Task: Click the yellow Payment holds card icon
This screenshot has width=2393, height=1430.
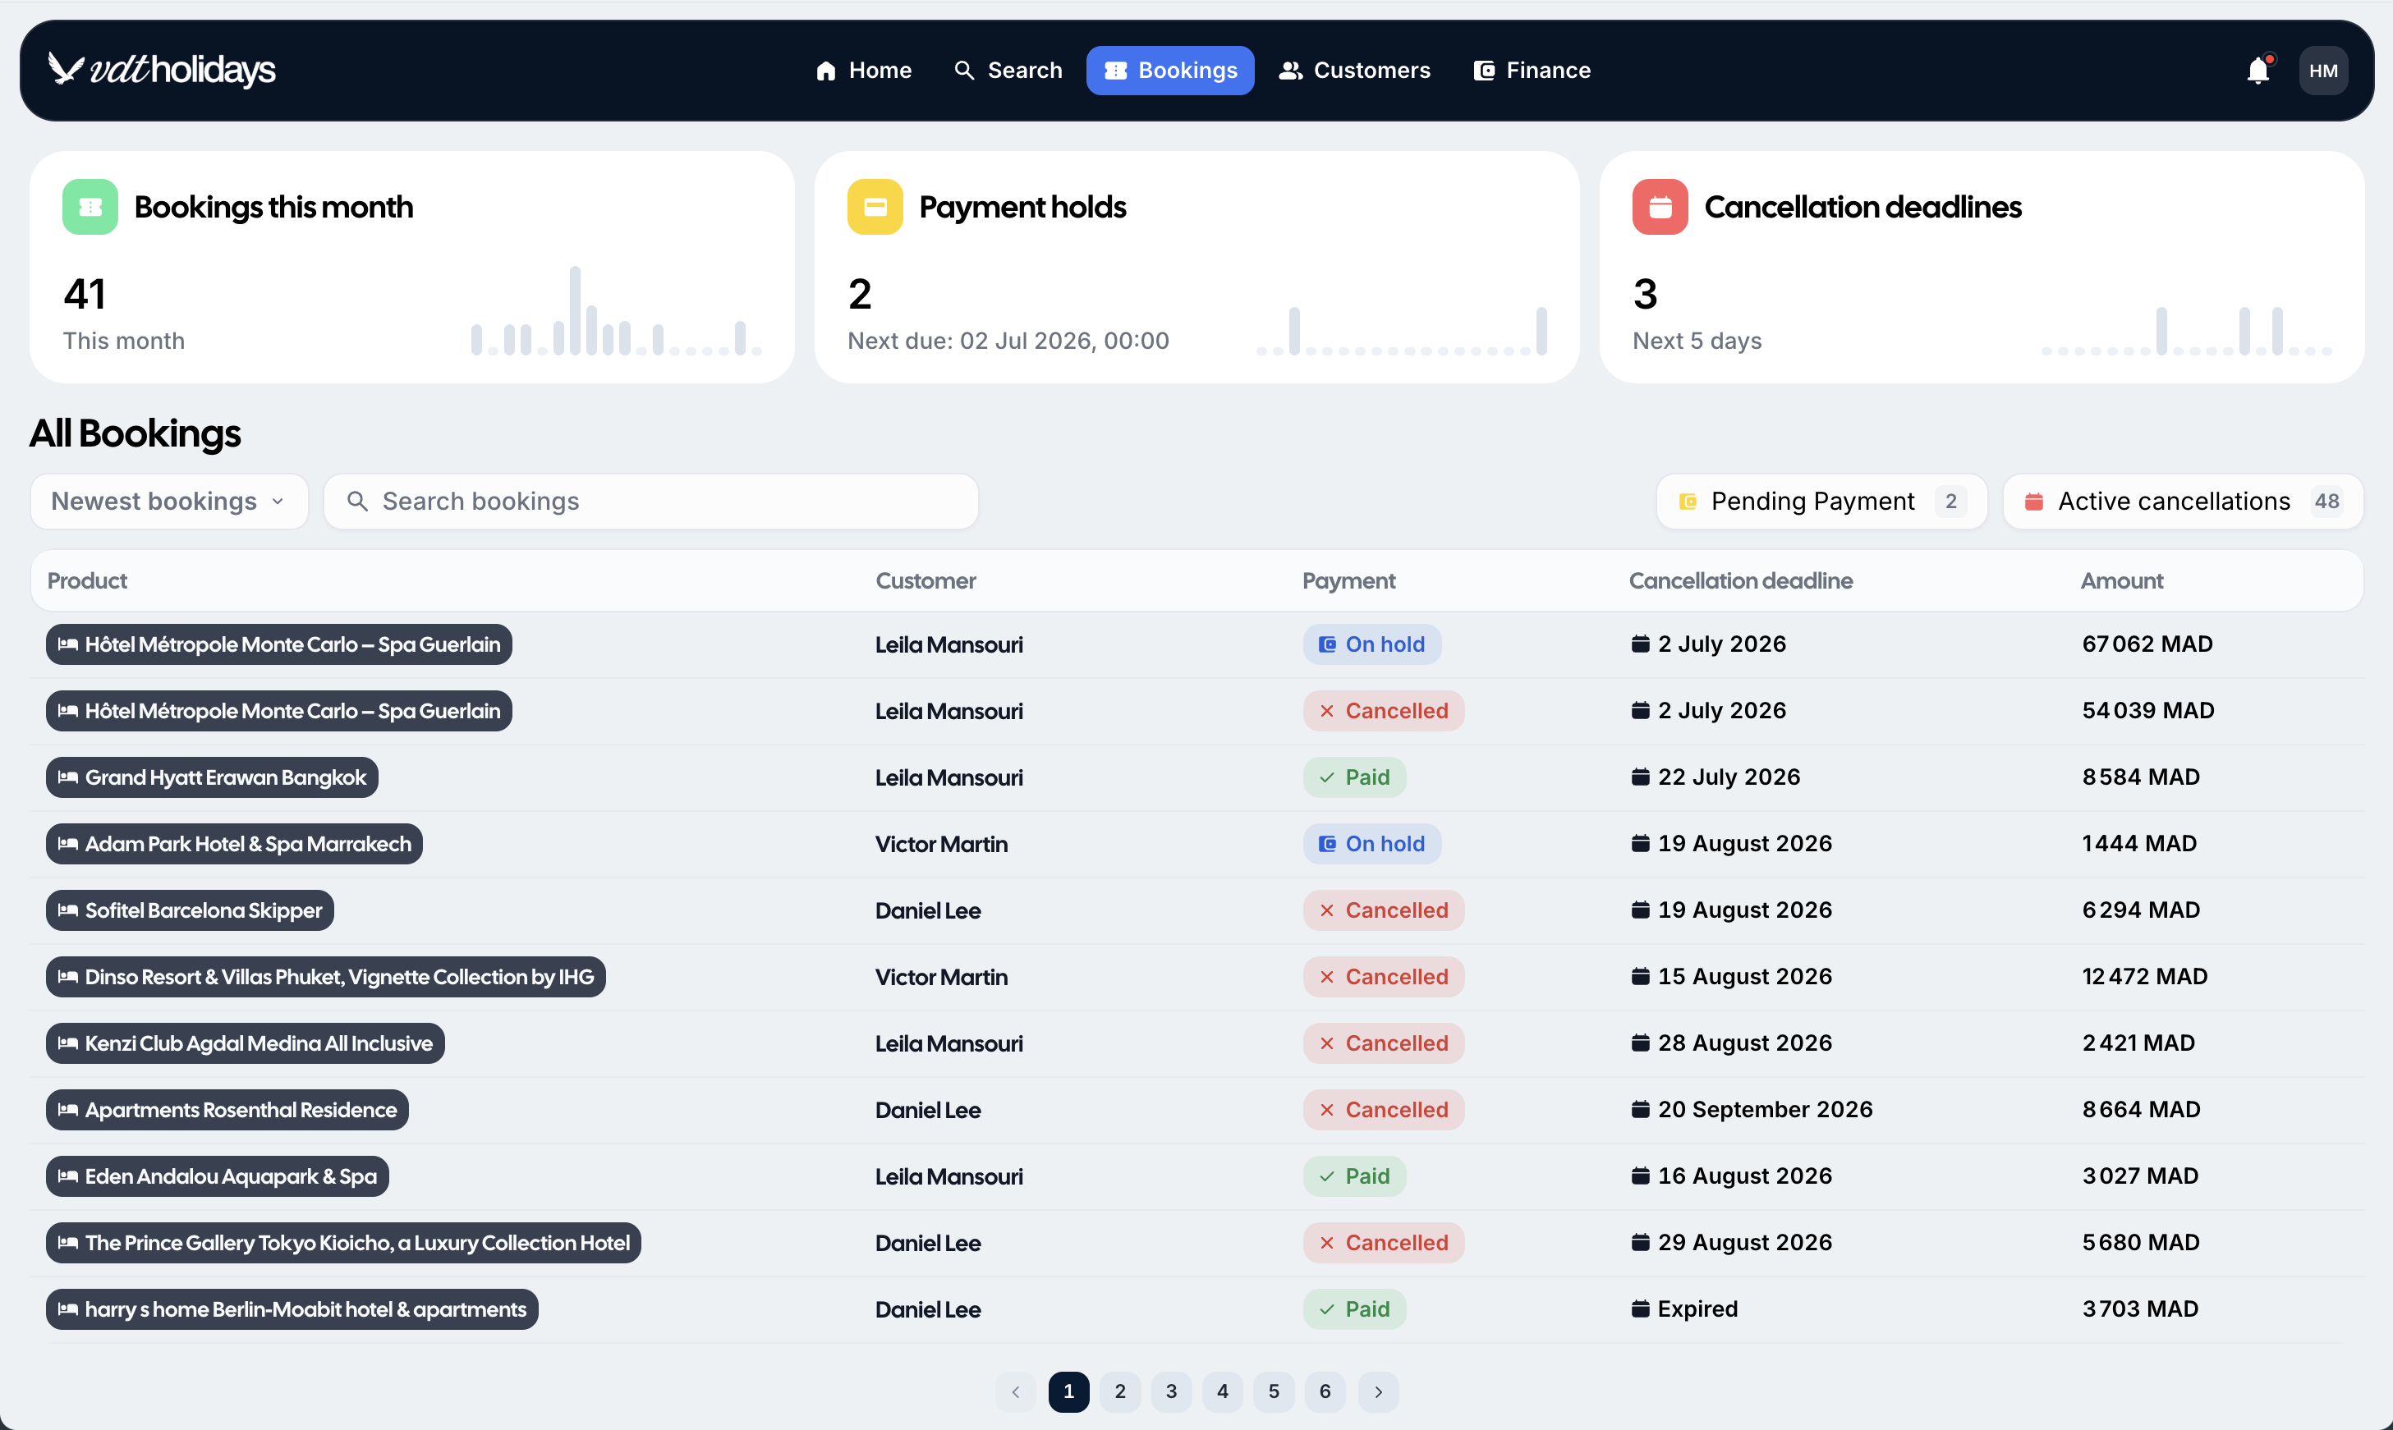Action: 874,206
